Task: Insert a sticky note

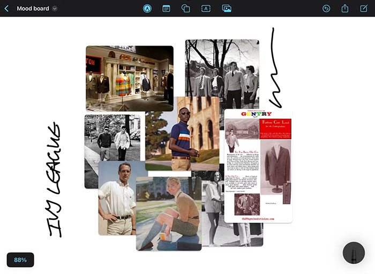Action: click(166, 9)
